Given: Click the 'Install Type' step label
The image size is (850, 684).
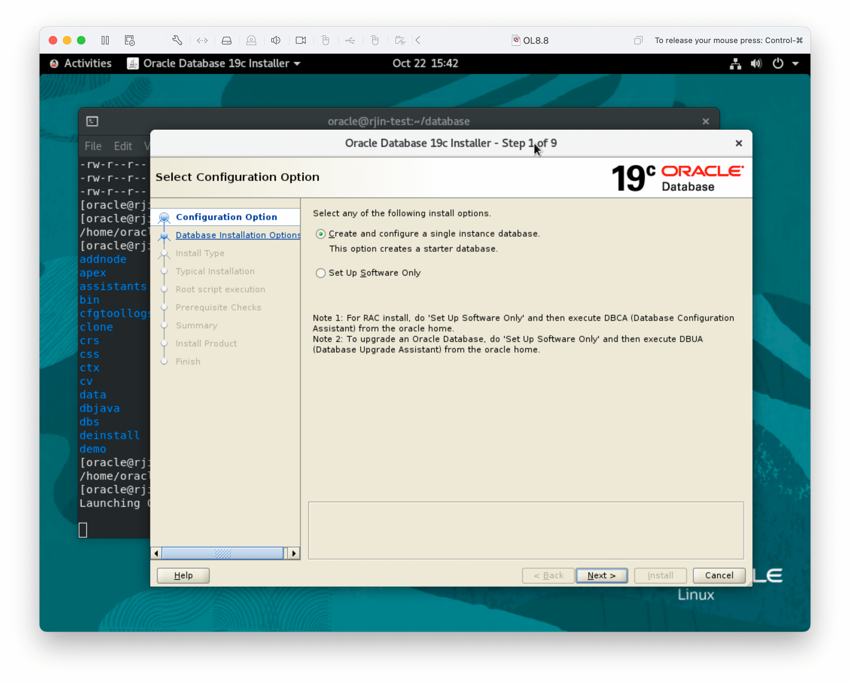Looking at the screenshot, I should 200,253.
